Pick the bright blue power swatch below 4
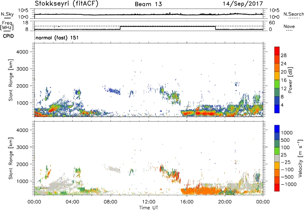 tap(277, 109)
